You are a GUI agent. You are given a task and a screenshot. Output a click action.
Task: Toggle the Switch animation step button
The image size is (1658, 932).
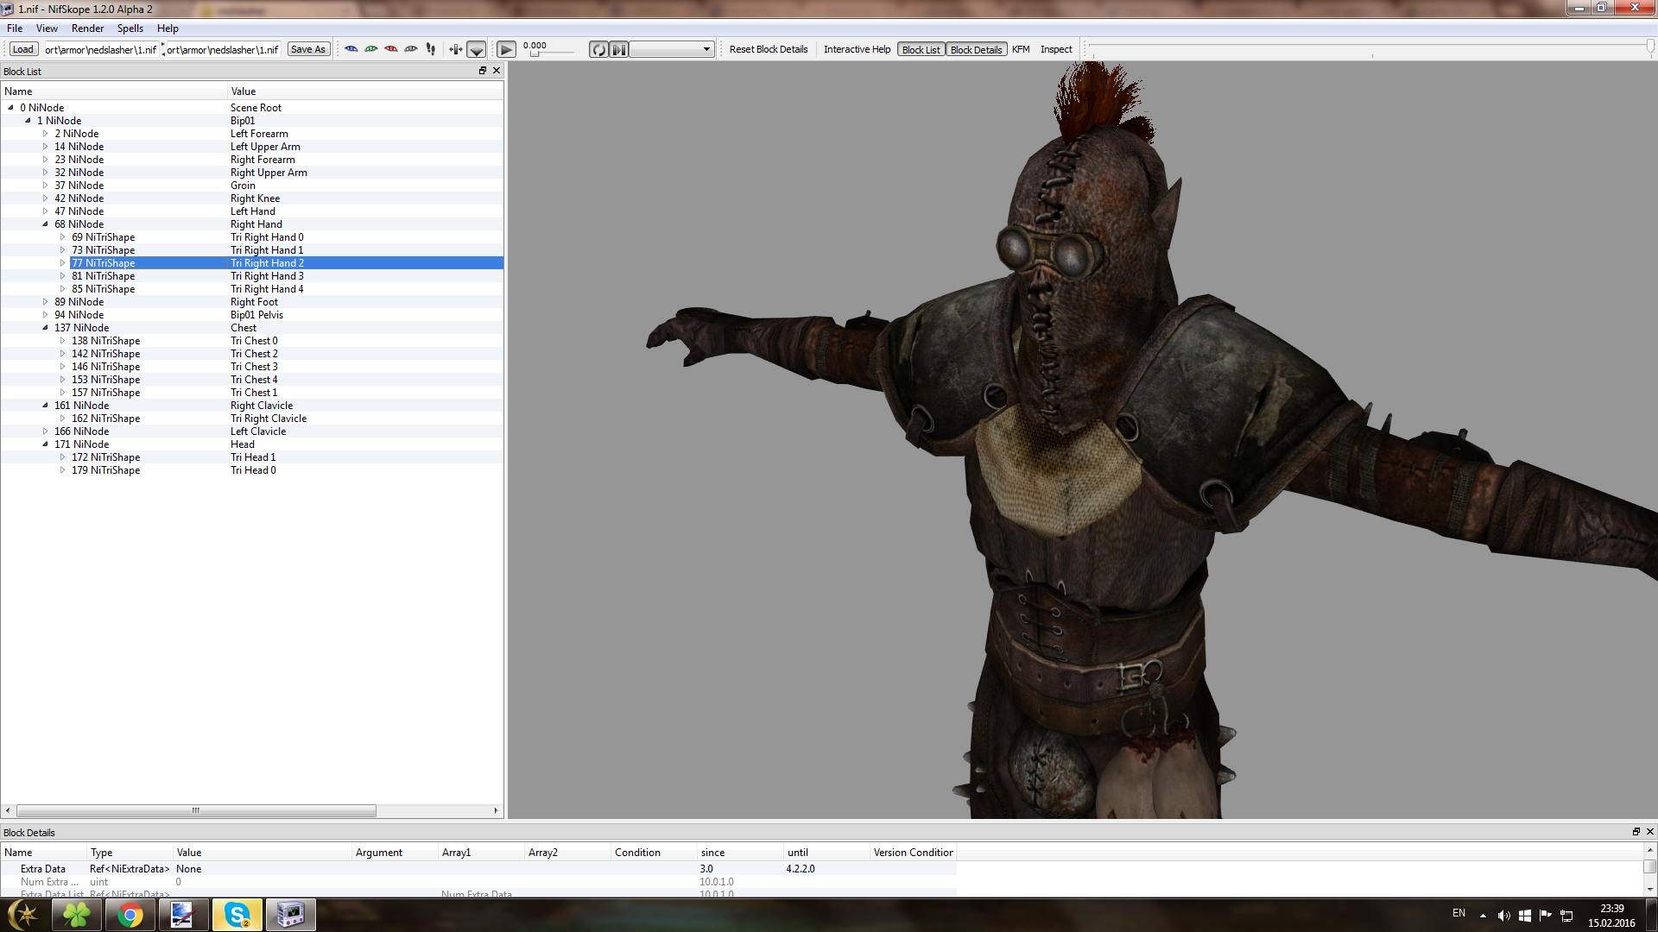pyautogui.click(x=619, y=49)
